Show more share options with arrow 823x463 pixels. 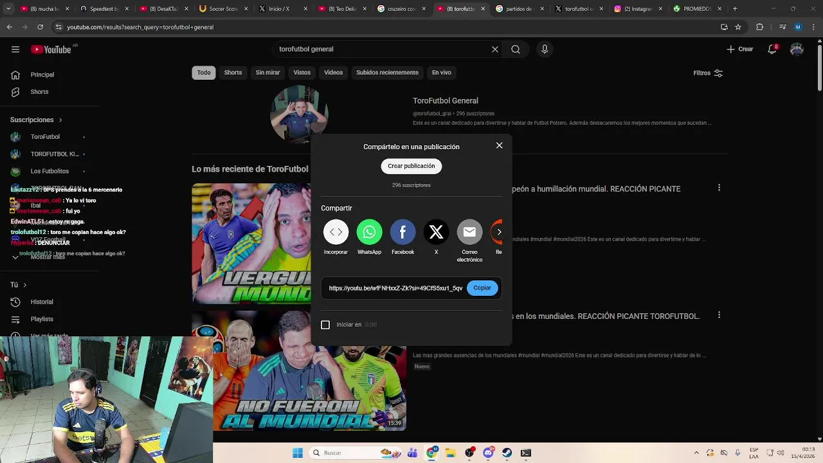[x=499, y=232]
